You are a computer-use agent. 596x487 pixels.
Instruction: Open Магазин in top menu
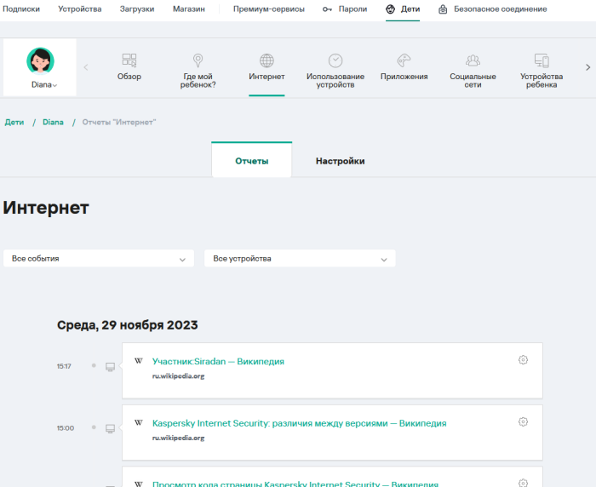[x=189, y=9]
